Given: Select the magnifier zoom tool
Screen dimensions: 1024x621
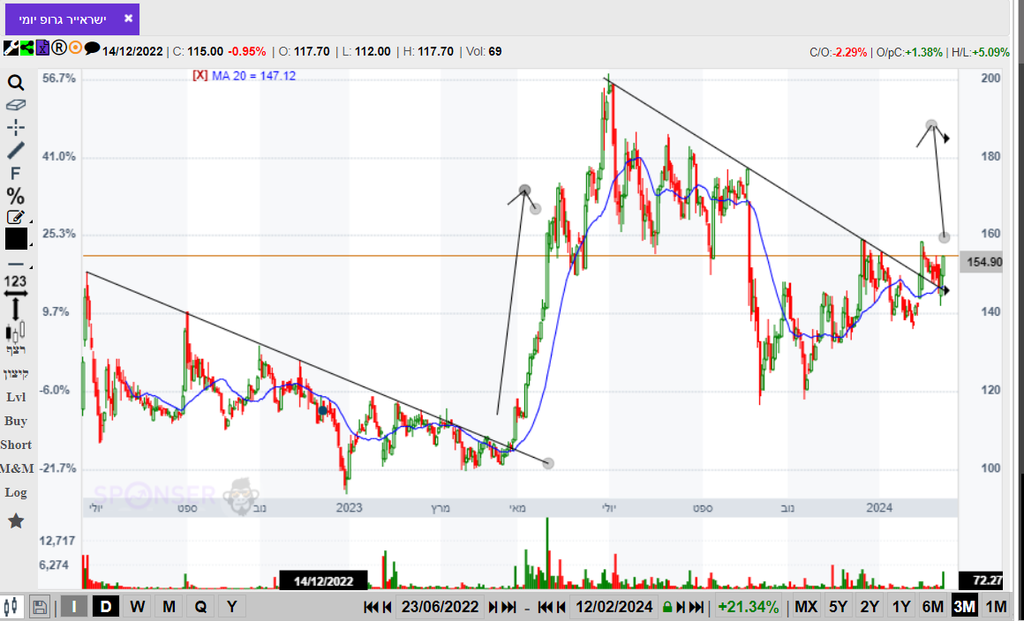Looking at the screenshot, I should pos(16,83).
